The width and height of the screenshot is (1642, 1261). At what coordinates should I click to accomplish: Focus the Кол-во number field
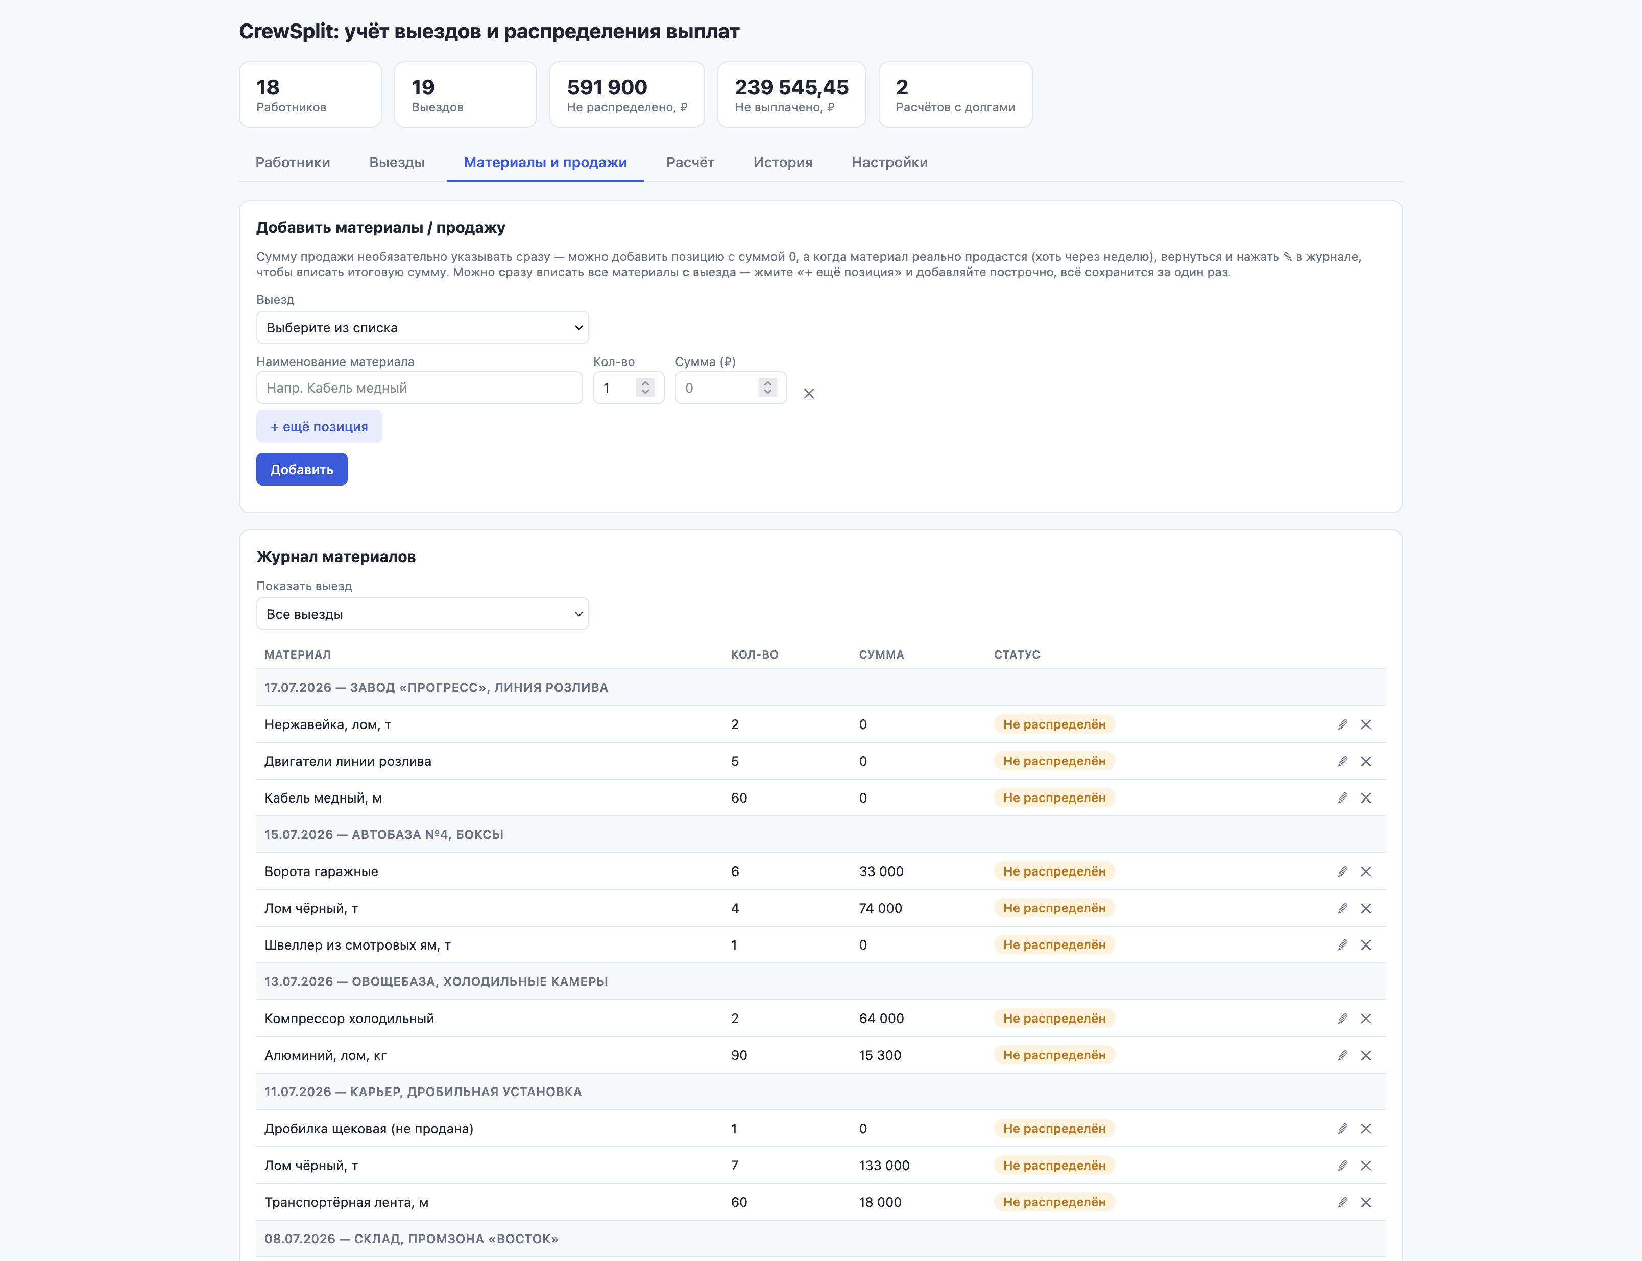pos(629,387)
